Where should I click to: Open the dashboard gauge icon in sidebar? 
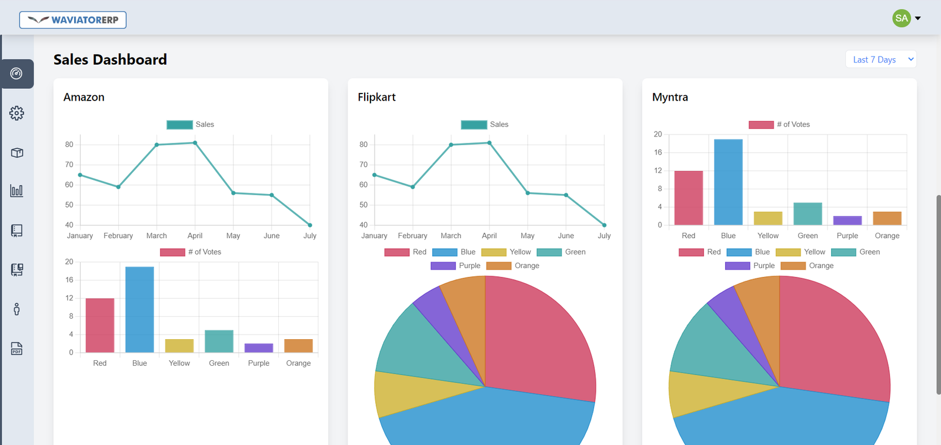(x=16, y=73)
